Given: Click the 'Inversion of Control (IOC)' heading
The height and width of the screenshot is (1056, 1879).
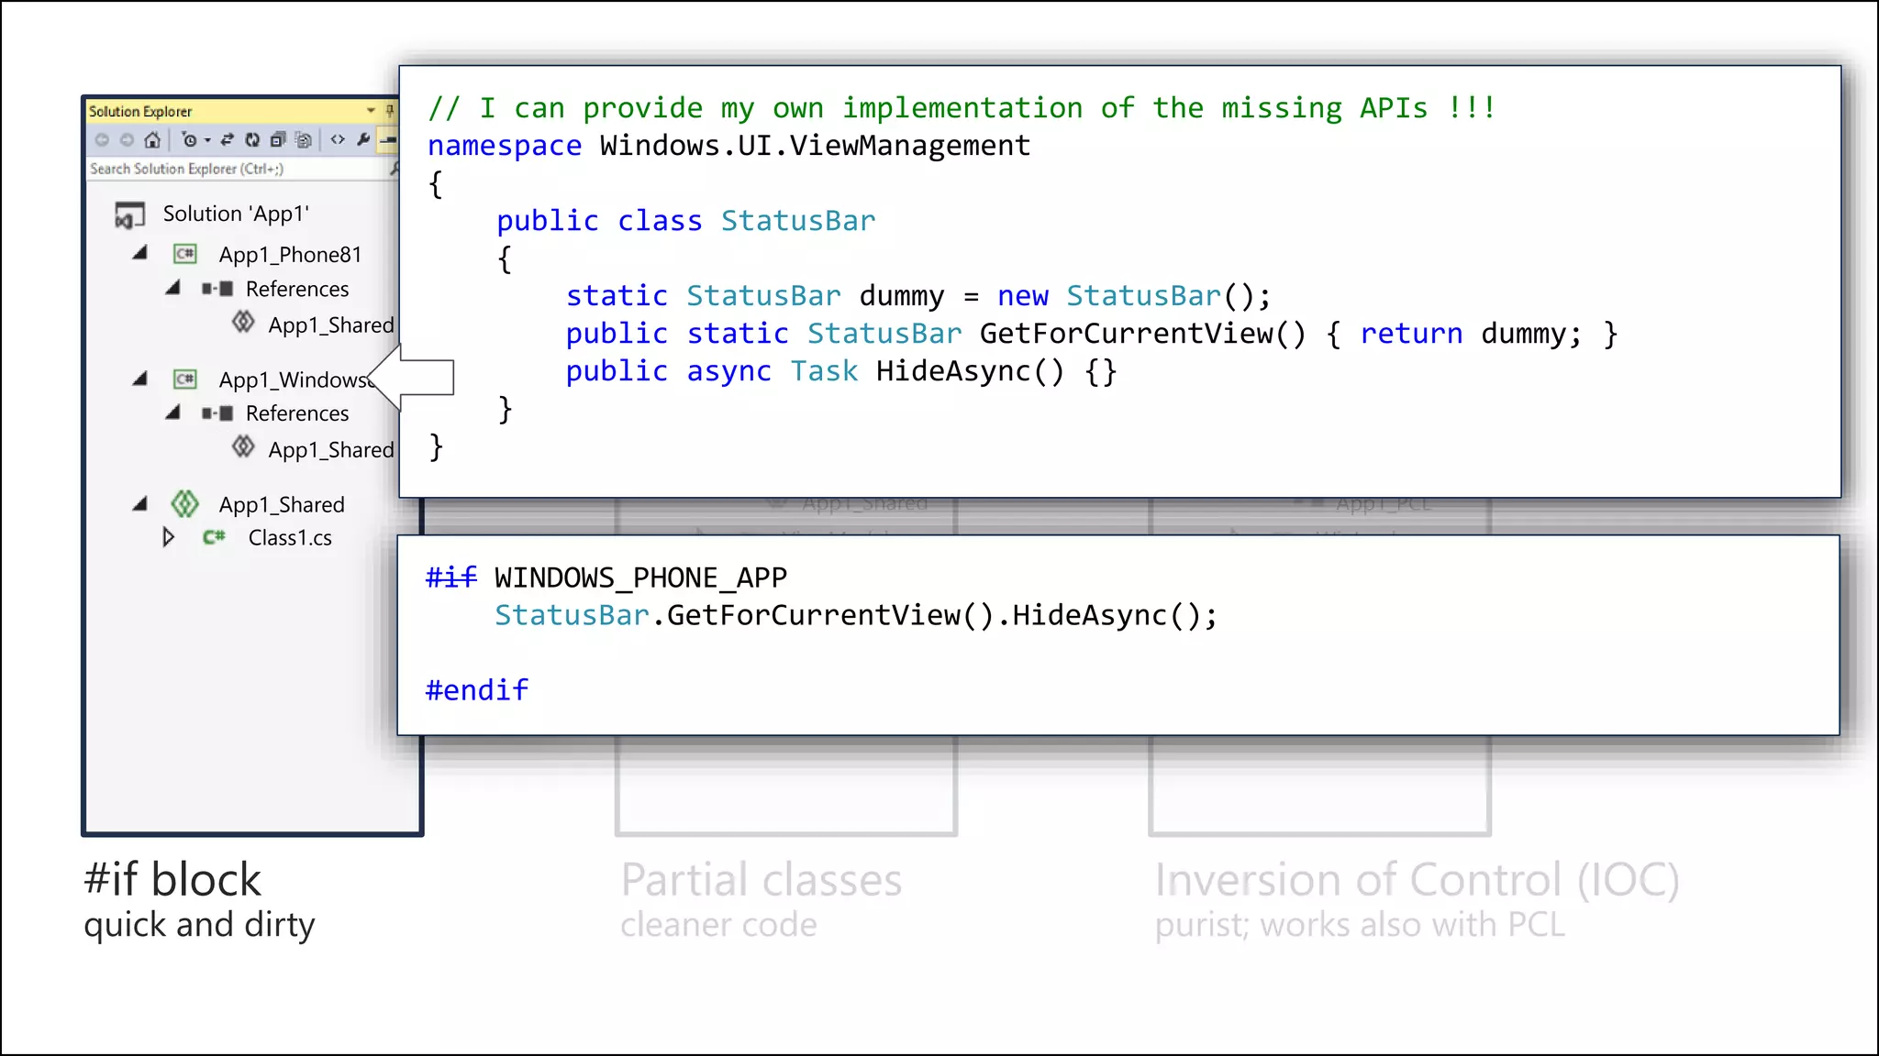Looking at the screenshot, I should click(x=1418, y=880).
